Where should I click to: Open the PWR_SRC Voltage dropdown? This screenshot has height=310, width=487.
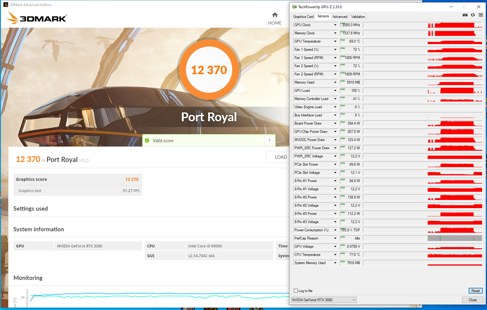(x=335, y=156)
